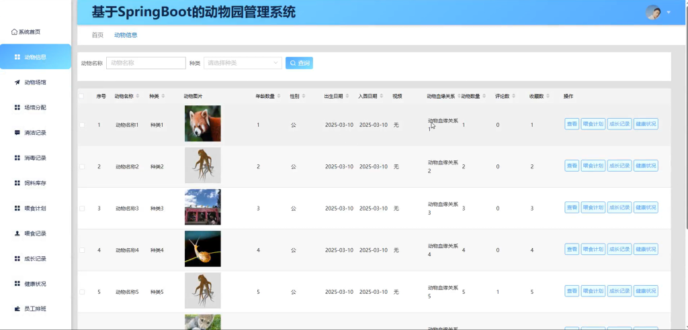The width and height of the screenshot is (688, 330).
Task: Select the 动物信息 sidebar grid icon
Action: tap(17, 57)
